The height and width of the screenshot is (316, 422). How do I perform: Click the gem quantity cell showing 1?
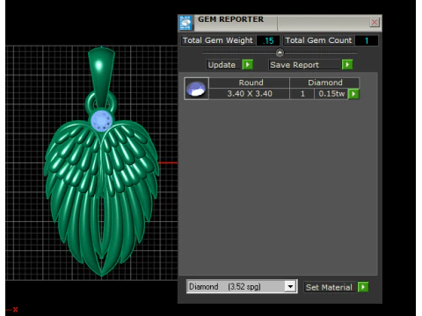[x=302, y=94]
